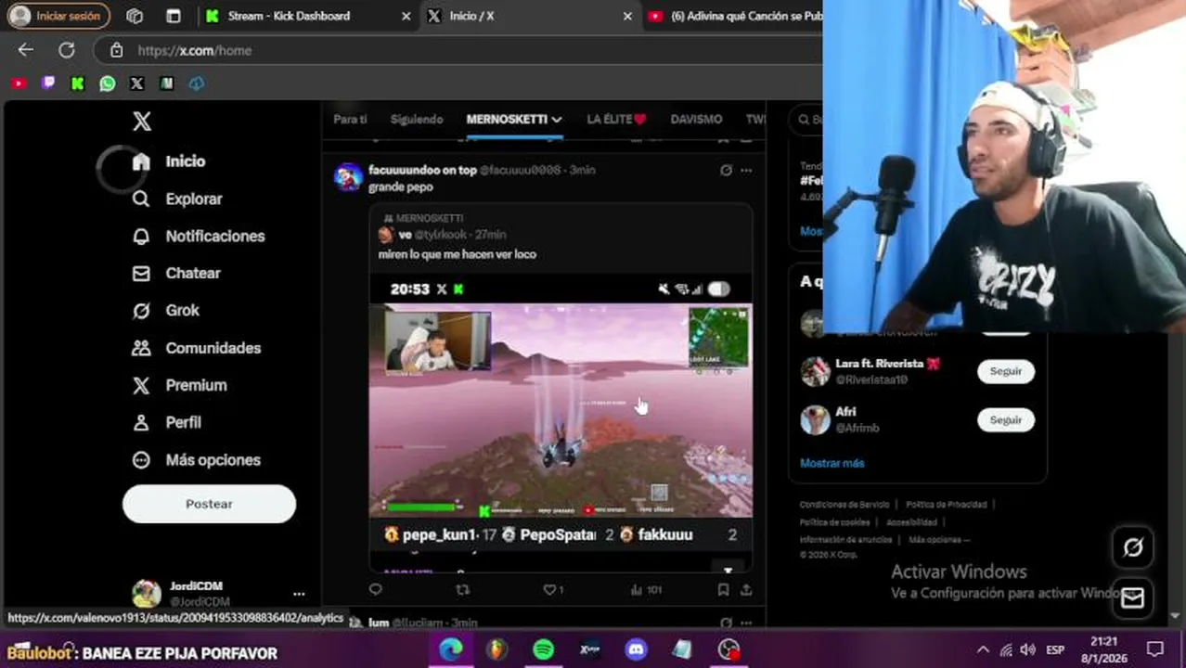Open Comunidades in the sidebar
1186x668 pixels.
point(196,348)
